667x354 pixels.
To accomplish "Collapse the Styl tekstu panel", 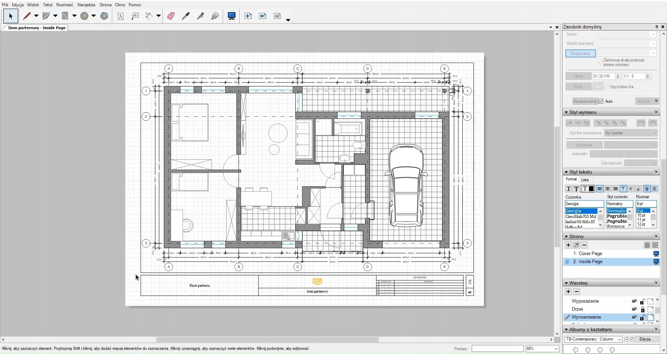I will (566, 172).
